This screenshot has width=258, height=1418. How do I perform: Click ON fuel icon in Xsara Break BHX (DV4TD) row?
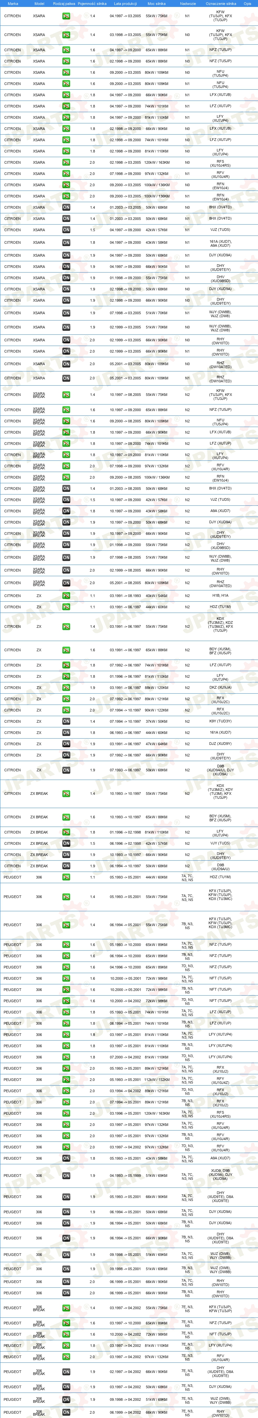66,488
